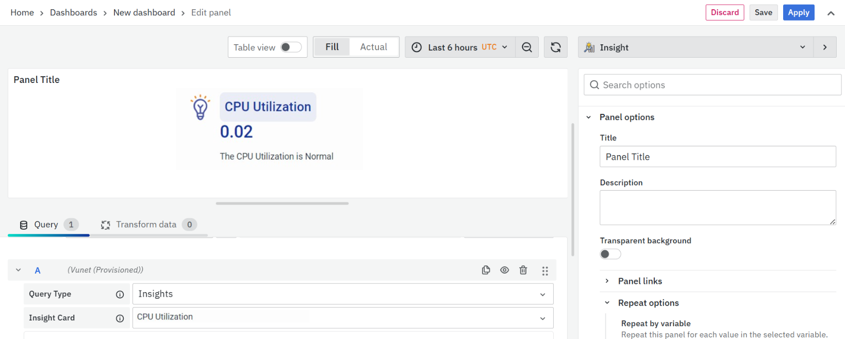Click the horizontal resize bar below the panel preview
The width and height of the screenshot is (845, 339).
coord(282,204)
